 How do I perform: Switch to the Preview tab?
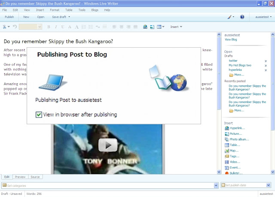[20, 177]
